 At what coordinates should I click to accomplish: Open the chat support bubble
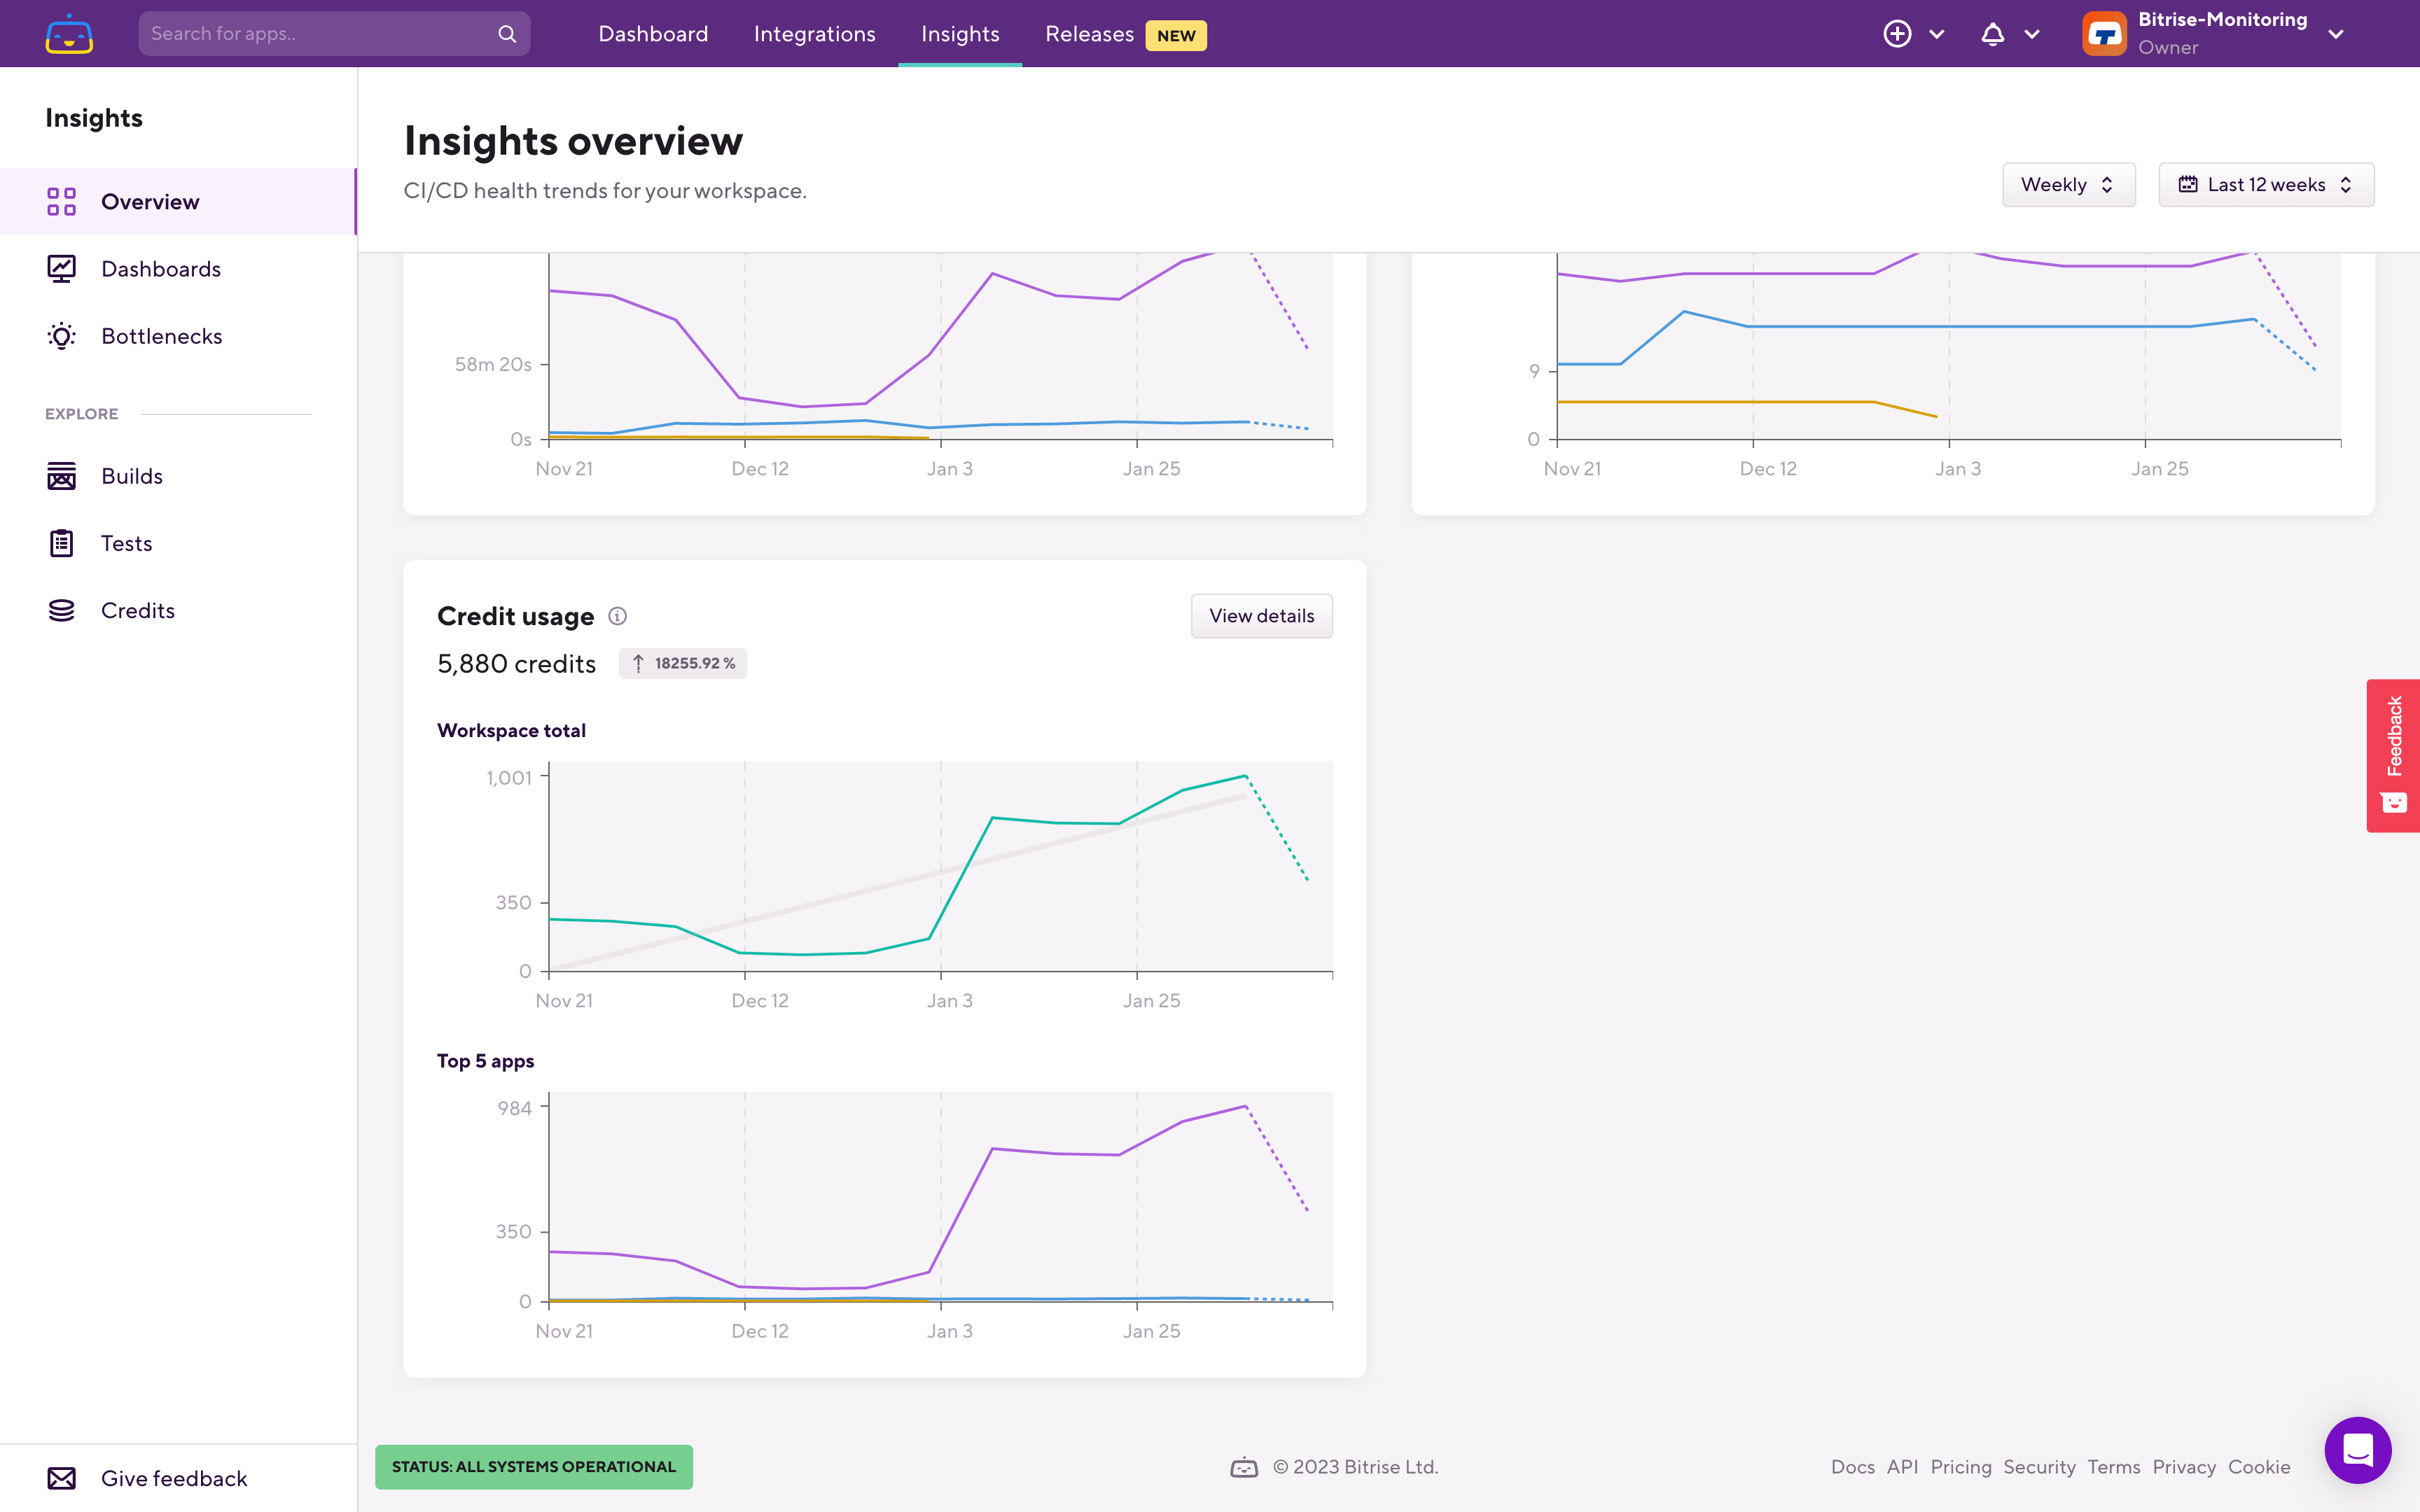(2357, 1449)
